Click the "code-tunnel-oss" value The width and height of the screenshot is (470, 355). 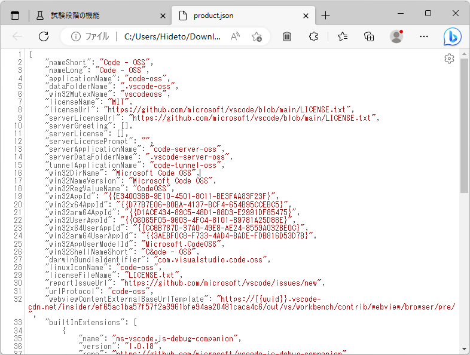(x=185, y=165)
